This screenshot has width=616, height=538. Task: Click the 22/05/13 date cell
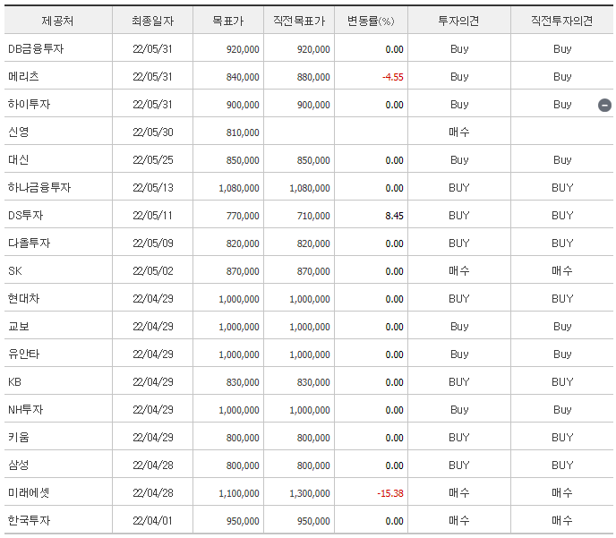(153, 188)
